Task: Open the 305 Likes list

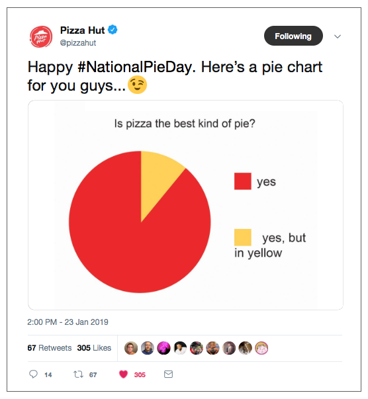Action: pyautogui.click(x=94, y=348)
